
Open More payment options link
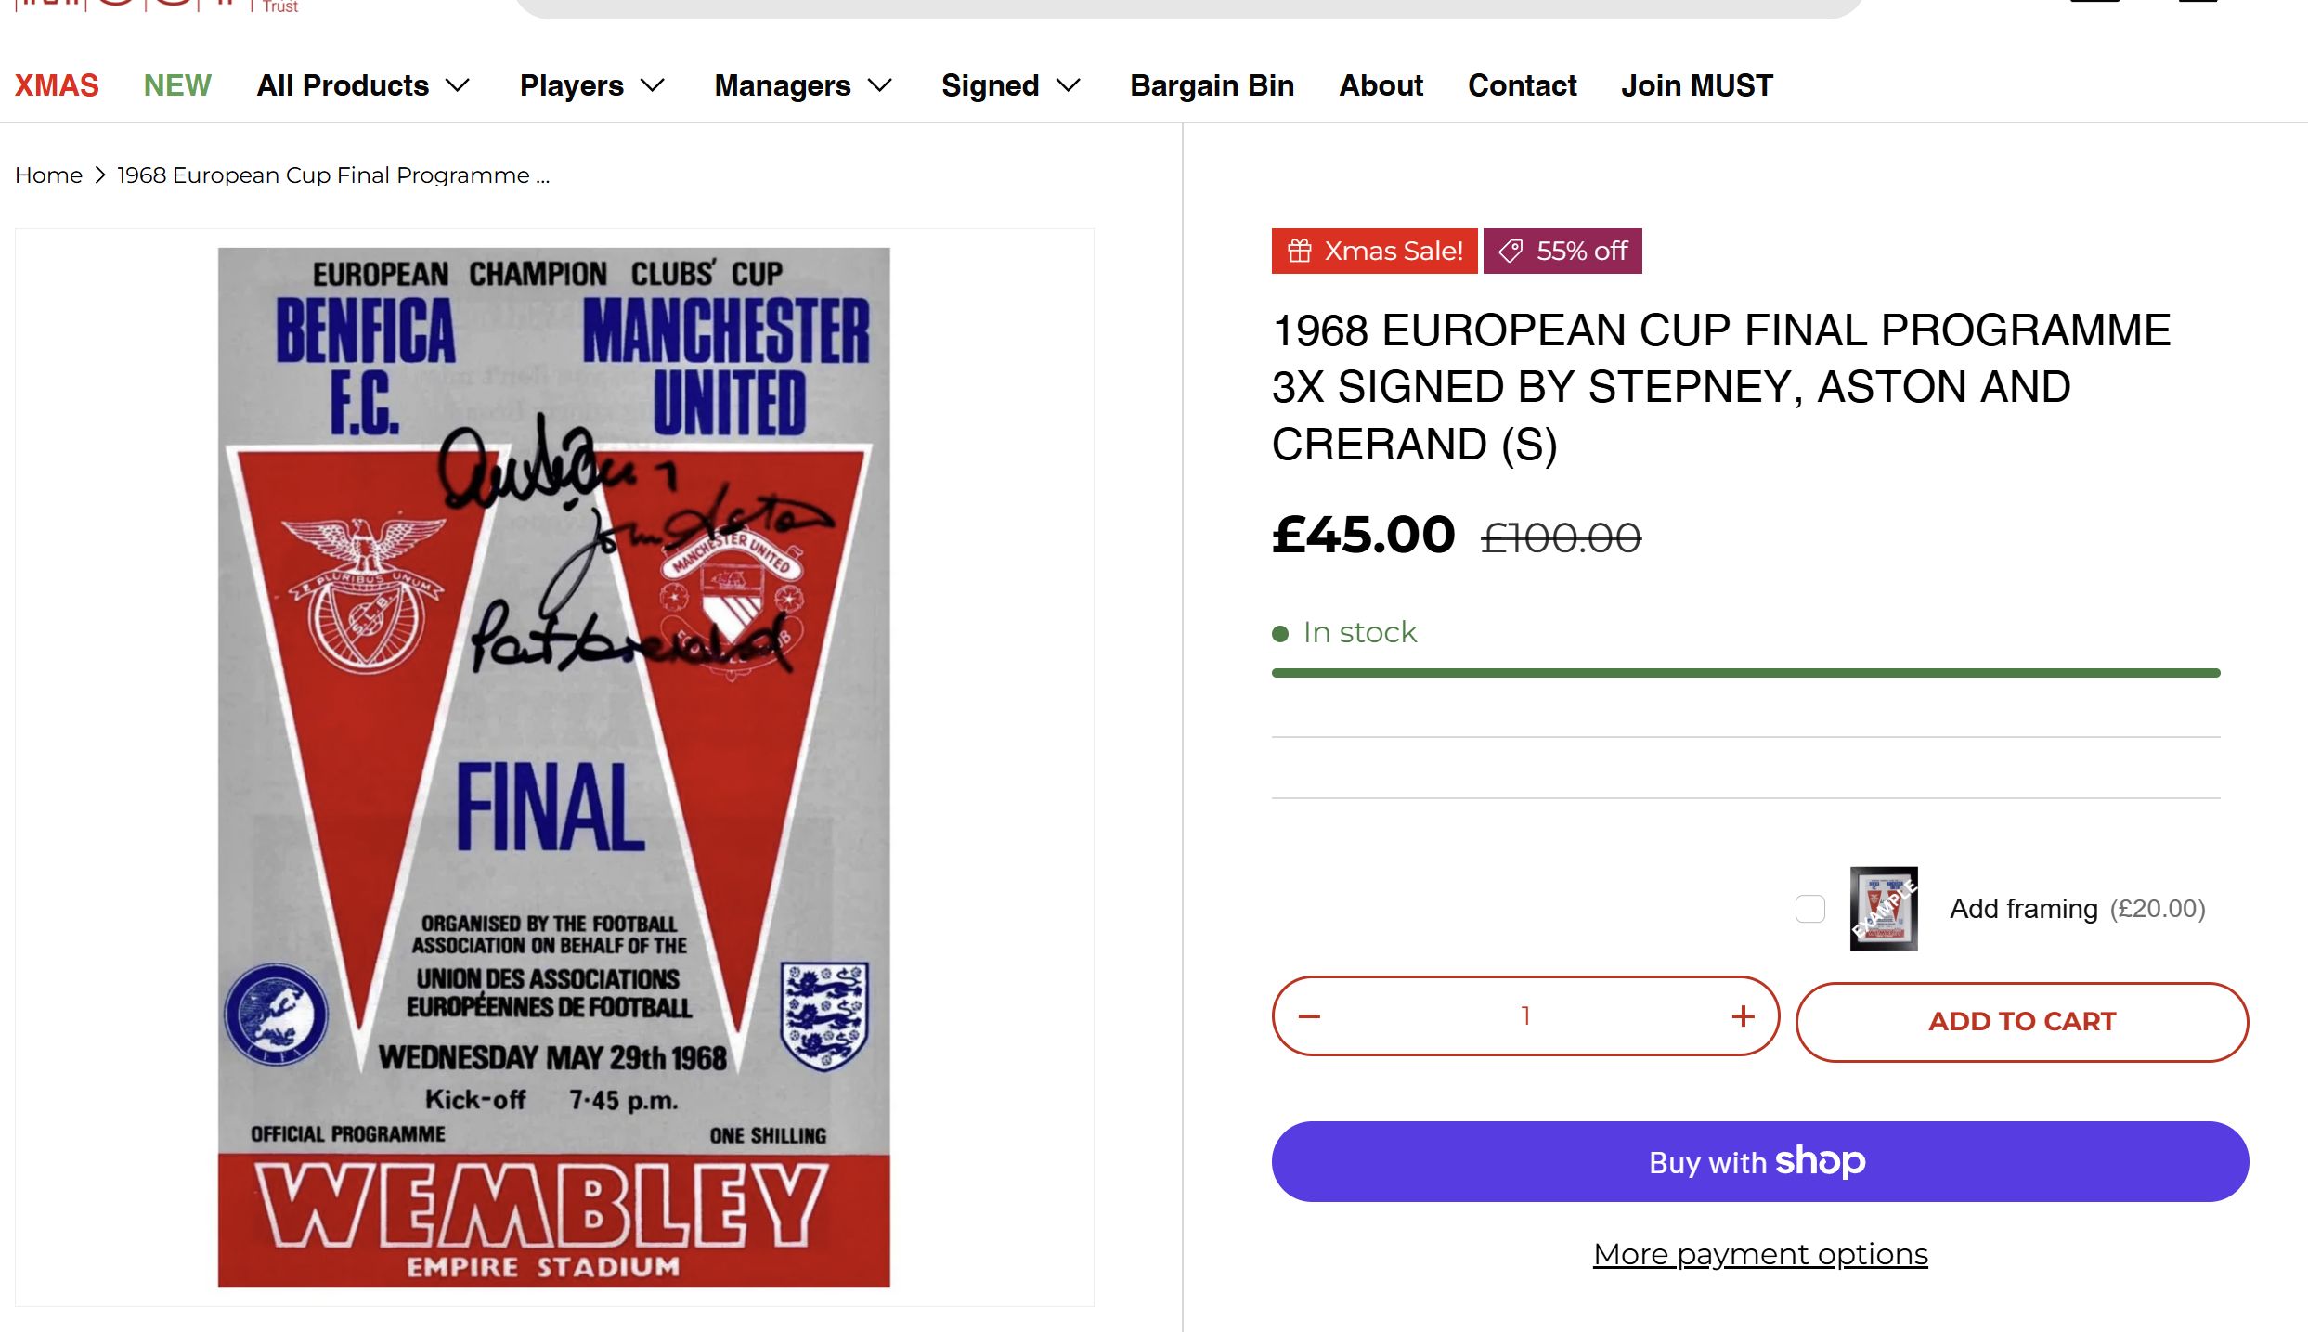[1760, 1254]
